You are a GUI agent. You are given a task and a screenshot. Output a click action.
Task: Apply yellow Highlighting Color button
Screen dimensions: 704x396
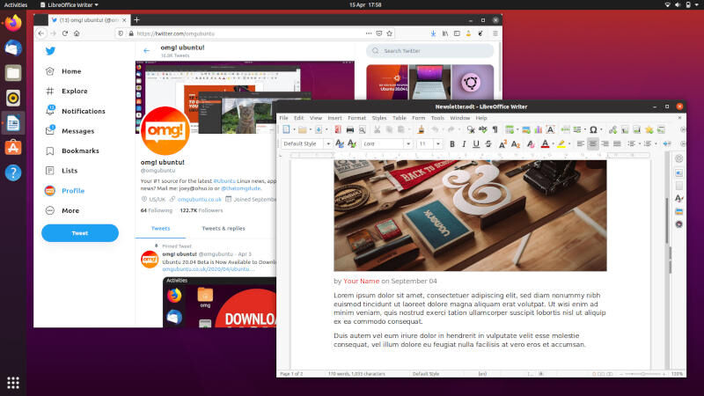click(561, 143)
